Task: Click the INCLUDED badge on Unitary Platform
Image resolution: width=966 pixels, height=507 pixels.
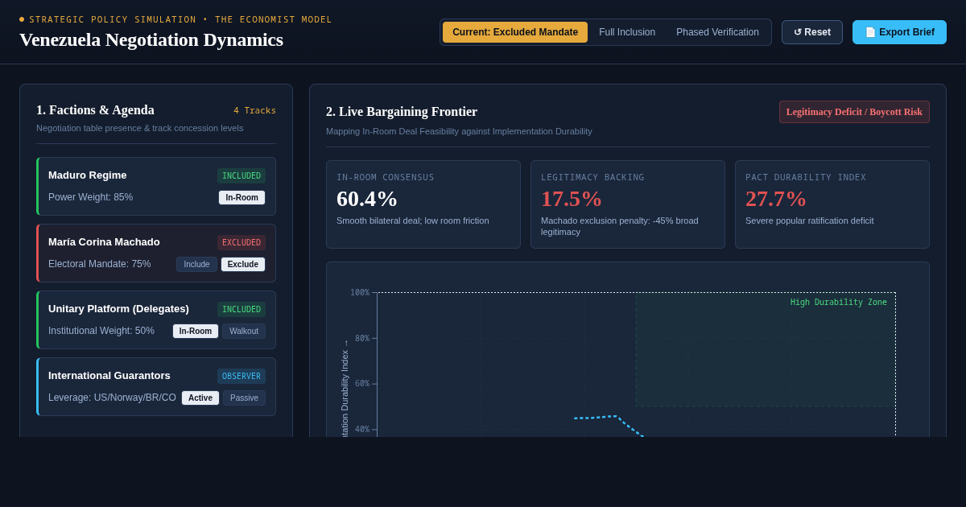Action: (x=242, y=309)
